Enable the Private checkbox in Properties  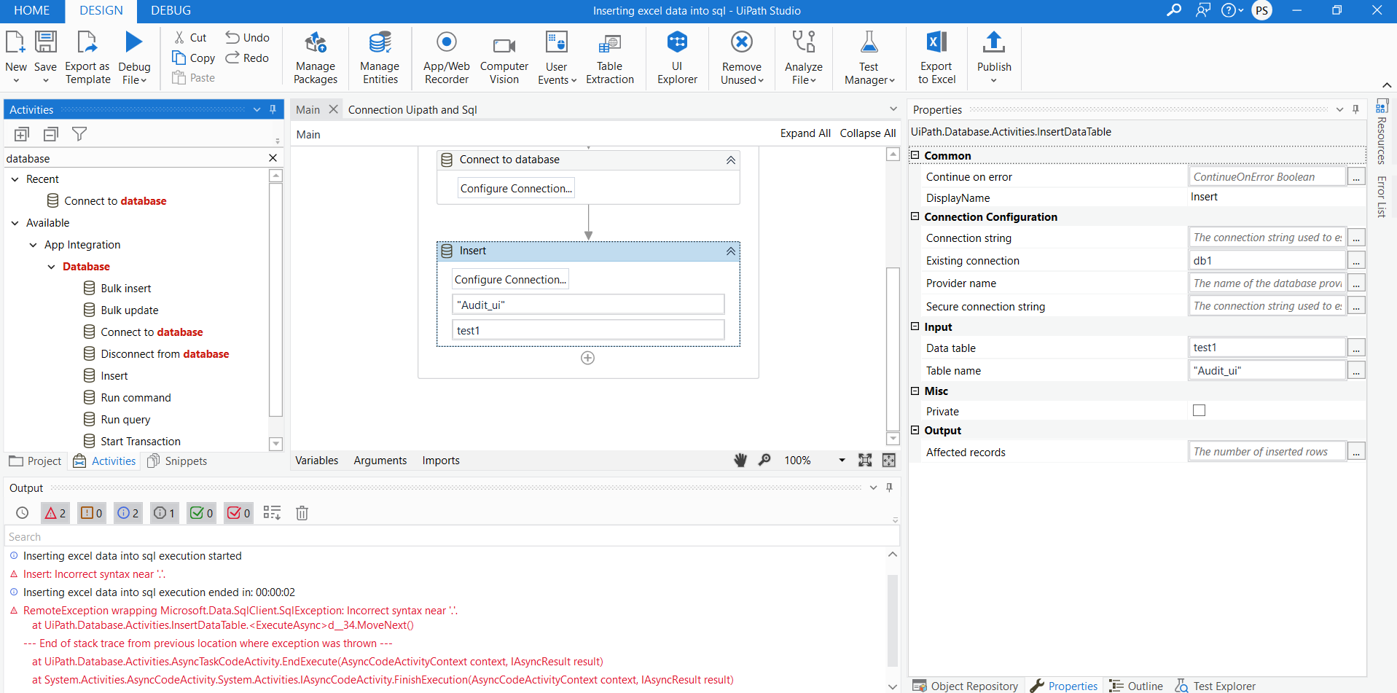[x=1198, y=410]
